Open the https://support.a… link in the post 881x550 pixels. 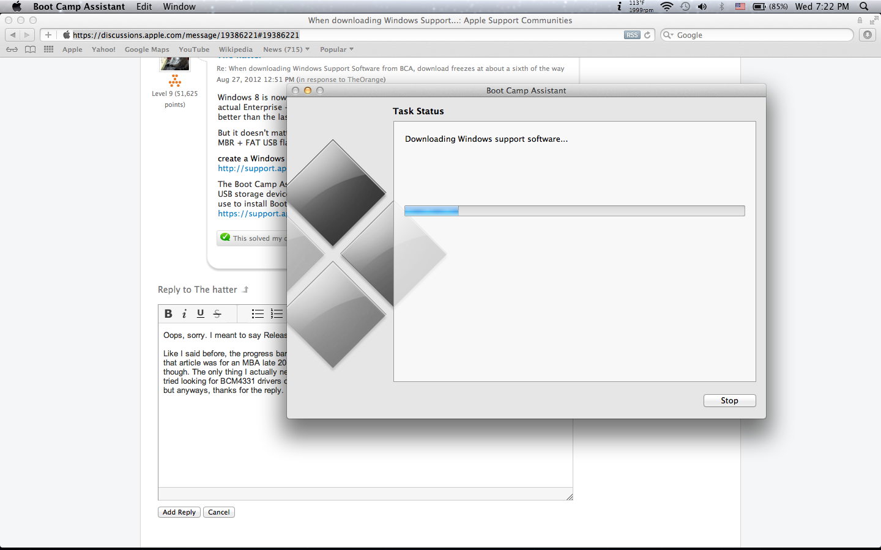[252, 213]
